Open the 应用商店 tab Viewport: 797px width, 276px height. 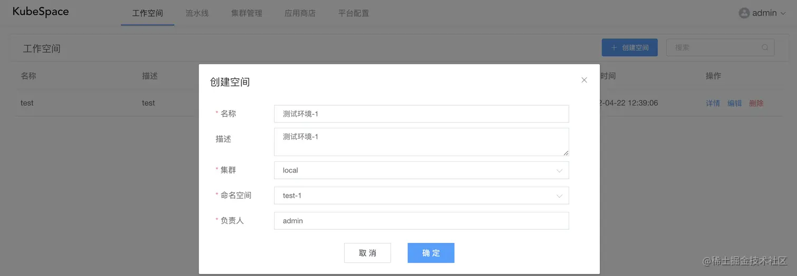click(x=300, y=13)
